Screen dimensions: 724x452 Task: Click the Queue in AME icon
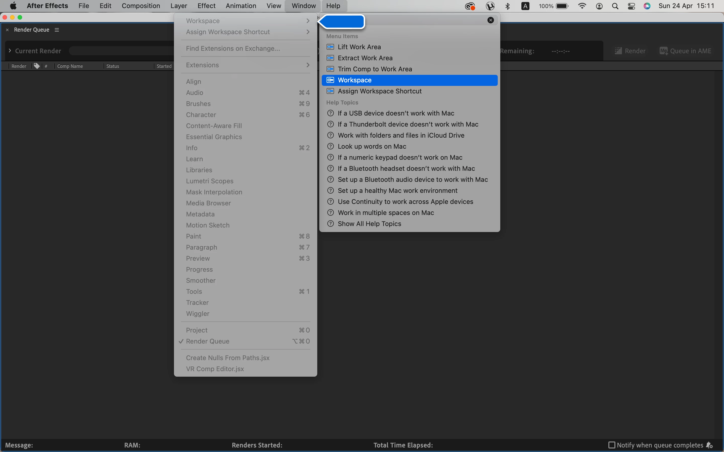click(x=664, y=51)
